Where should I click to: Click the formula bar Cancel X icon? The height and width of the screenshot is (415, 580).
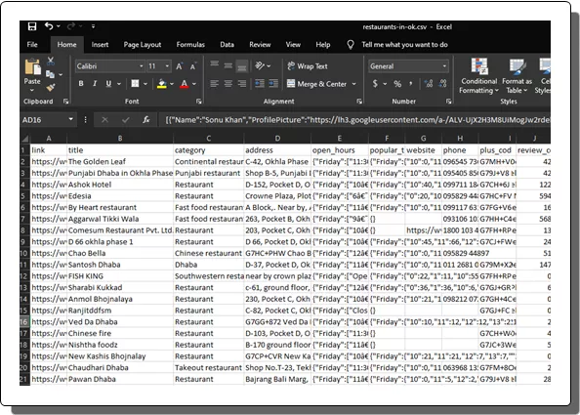[x=104, y=119]
